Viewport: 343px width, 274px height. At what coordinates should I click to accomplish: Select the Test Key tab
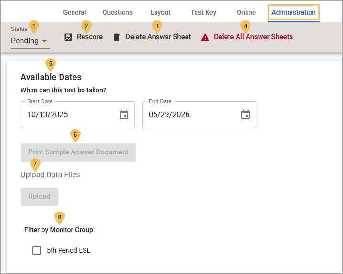pyautogui.click(x=203, y=12)
